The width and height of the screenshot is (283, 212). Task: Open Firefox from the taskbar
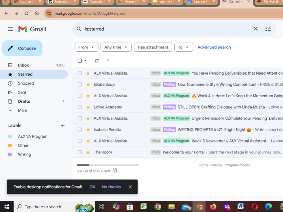213,207
